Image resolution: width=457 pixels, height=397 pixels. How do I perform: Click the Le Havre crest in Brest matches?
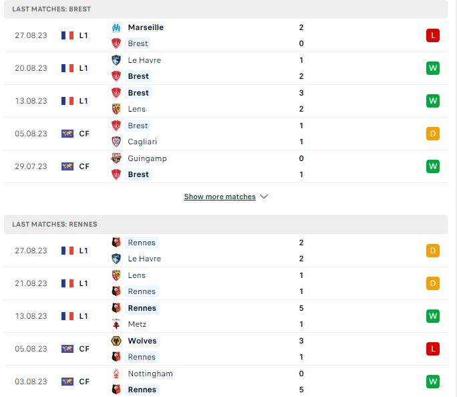[x=116, y=60]
